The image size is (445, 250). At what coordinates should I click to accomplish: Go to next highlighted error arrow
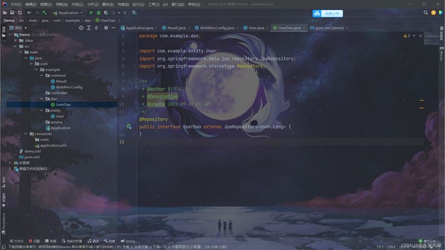[x=421, y=36]
